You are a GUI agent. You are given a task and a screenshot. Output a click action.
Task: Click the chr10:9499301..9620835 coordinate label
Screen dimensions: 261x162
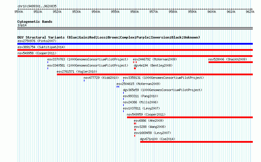pos(37,6)
